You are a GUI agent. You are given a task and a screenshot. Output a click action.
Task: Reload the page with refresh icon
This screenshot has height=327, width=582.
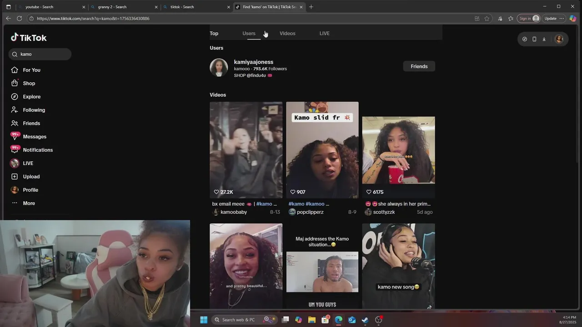19,19
